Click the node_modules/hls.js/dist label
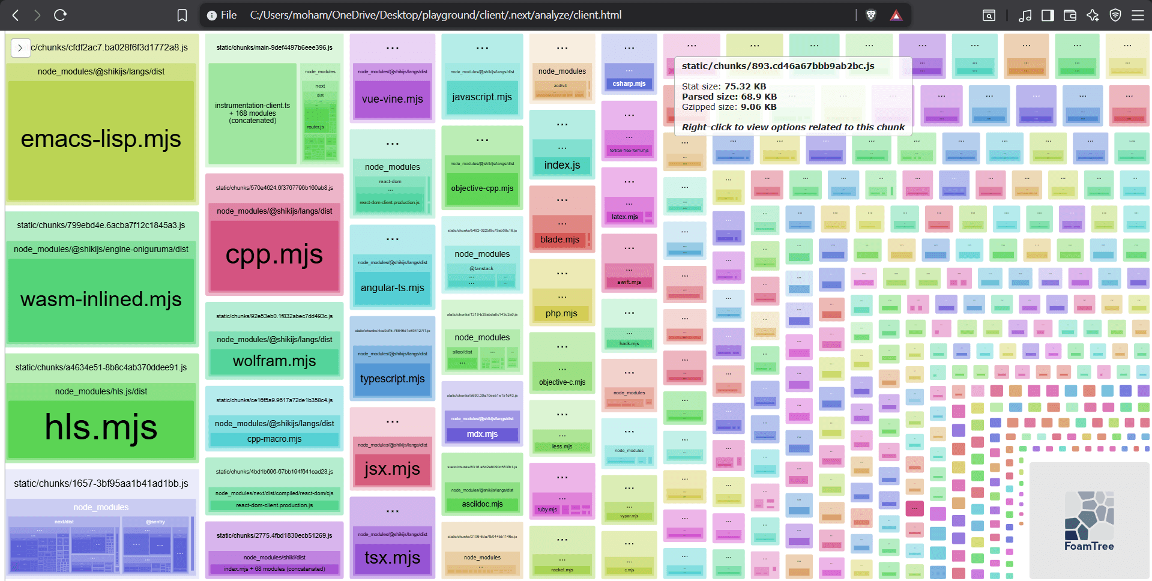This screenshot has height=581, width=1152. tap(101, 391)
